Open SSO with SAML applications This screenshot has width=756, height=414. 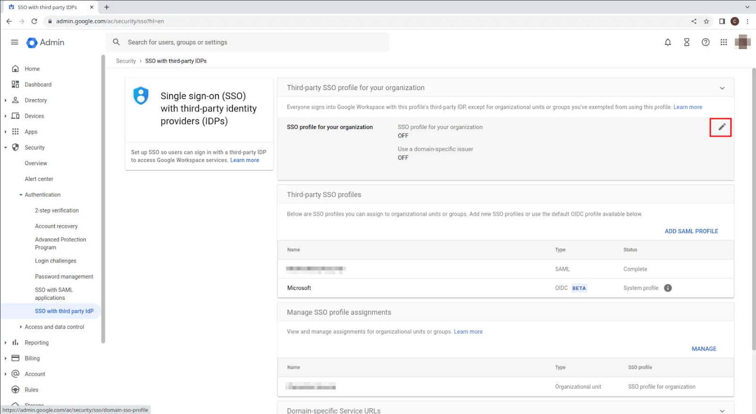click(x=54, y=294)
